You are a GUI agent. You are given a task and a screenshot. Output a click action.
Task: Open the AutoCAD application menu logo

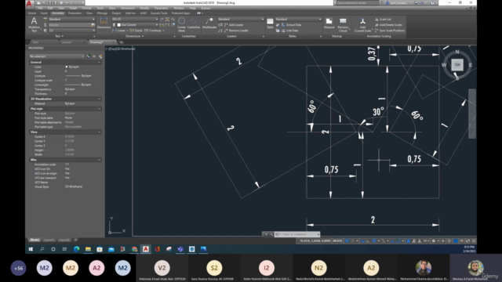tap(29, 3)
